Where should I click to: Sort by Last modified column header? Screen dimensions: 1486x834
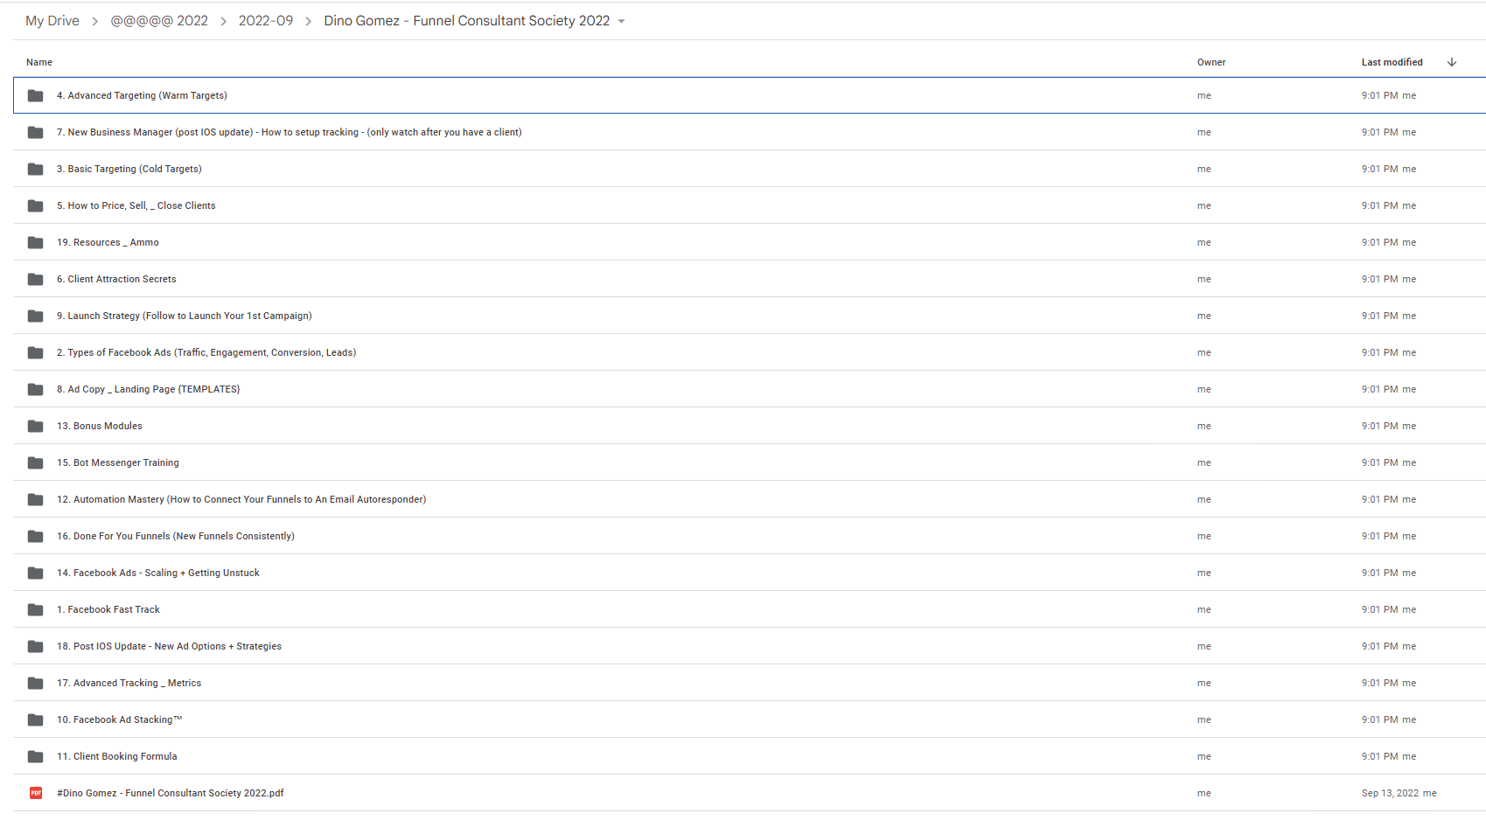click(x=1392, y=62)
